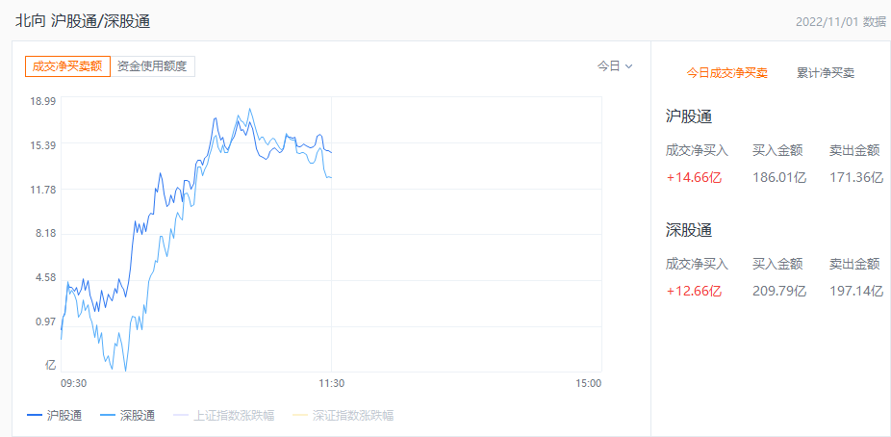Toggle the 沪股通 legend series
The width and height of the screenshot is (891, 437).
tap(64, 416)
